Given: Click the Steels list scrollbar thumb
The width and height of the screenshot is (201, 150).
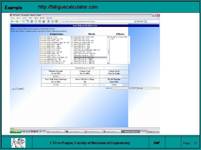Looking at the screenshot, I should pos(108,51).
